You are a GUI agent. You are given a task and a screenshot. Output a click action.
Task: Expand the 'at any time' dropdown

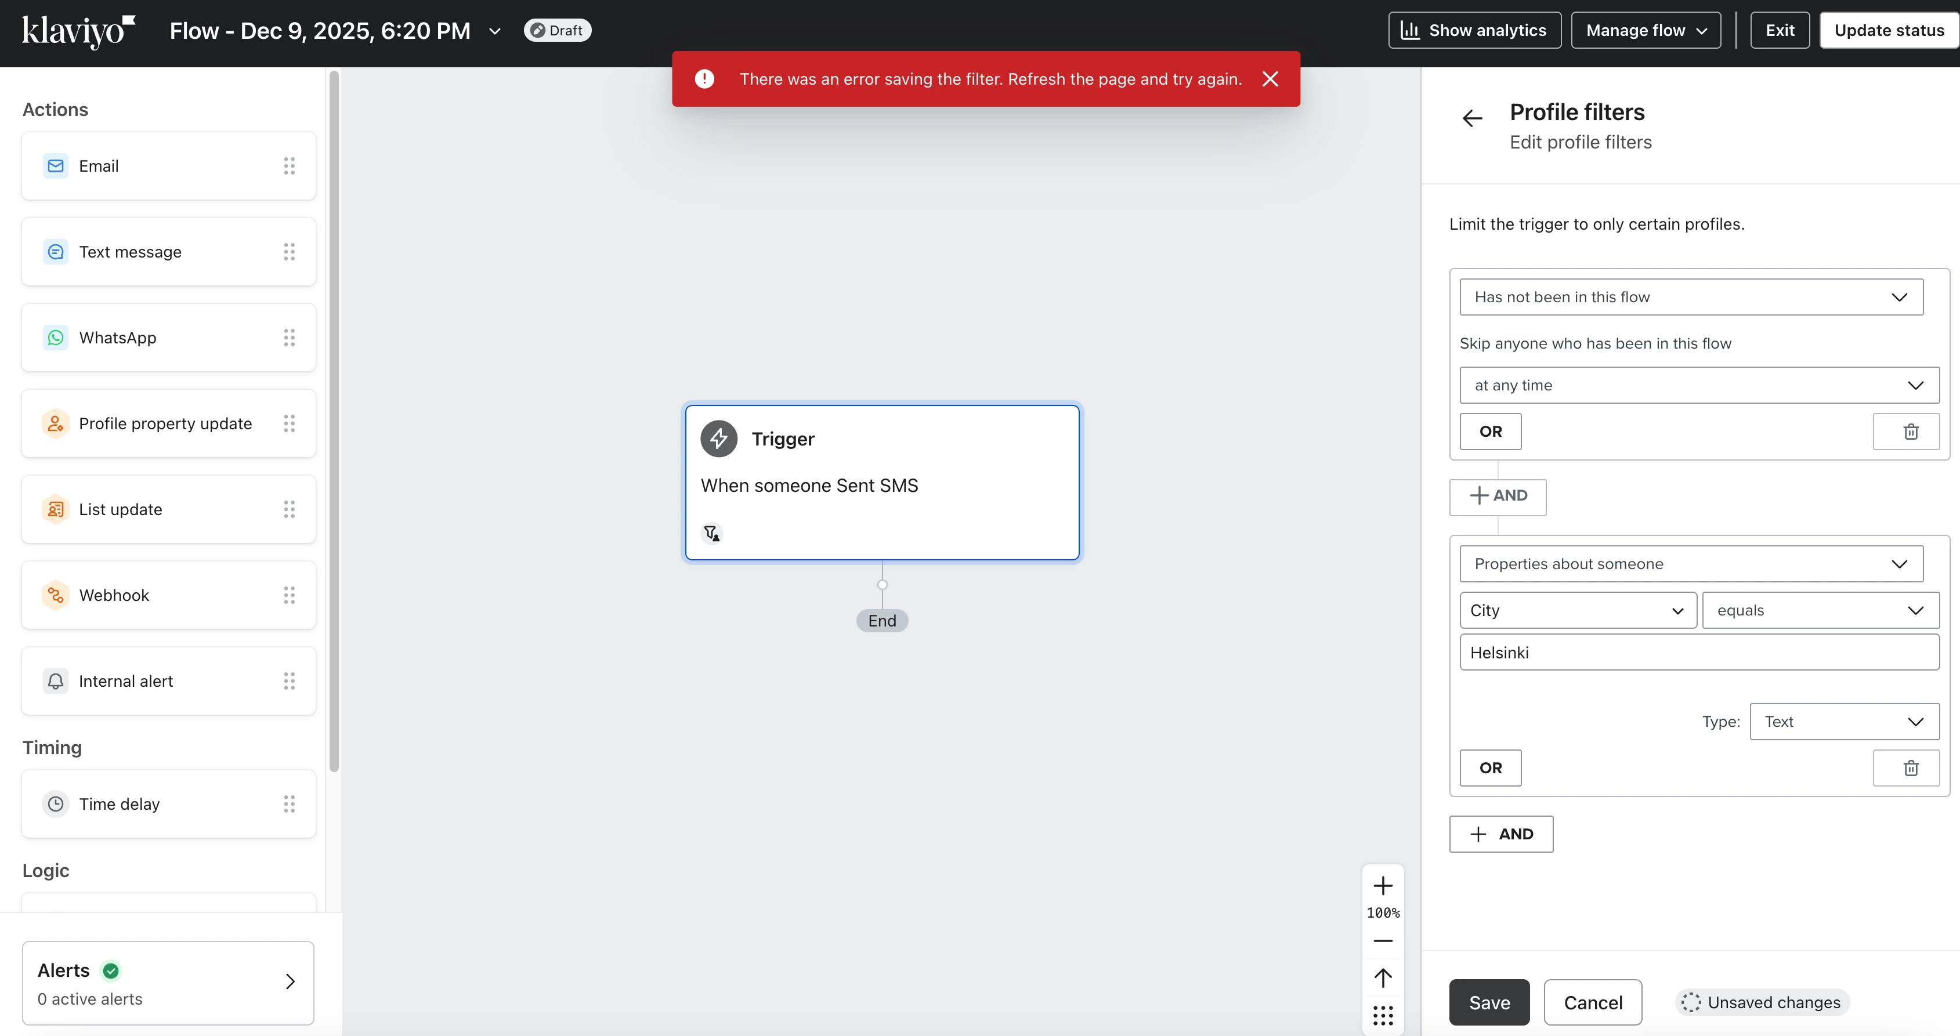[x=1698, y=385]
